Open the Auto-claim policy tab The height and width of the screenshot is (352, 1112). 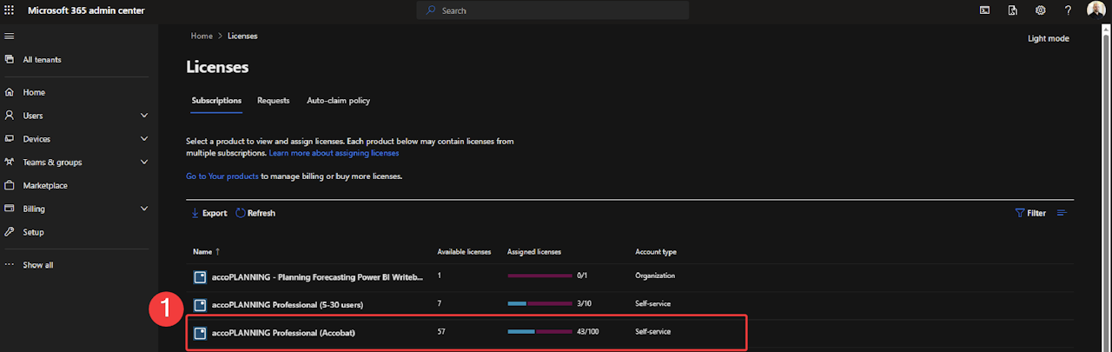(338, 101)
